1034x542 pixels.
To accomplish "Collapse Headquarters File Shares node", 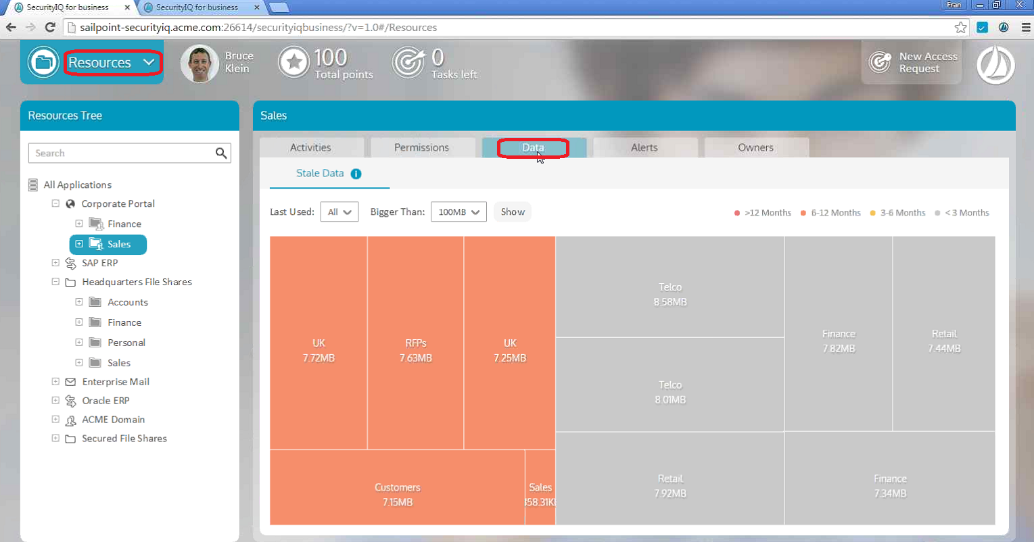I will point(55,282).
